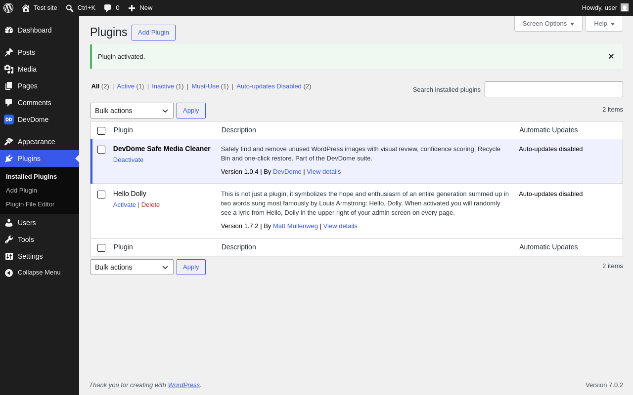Click the Comments bubble icon in sidebar
633x395 pixels.
9,103
